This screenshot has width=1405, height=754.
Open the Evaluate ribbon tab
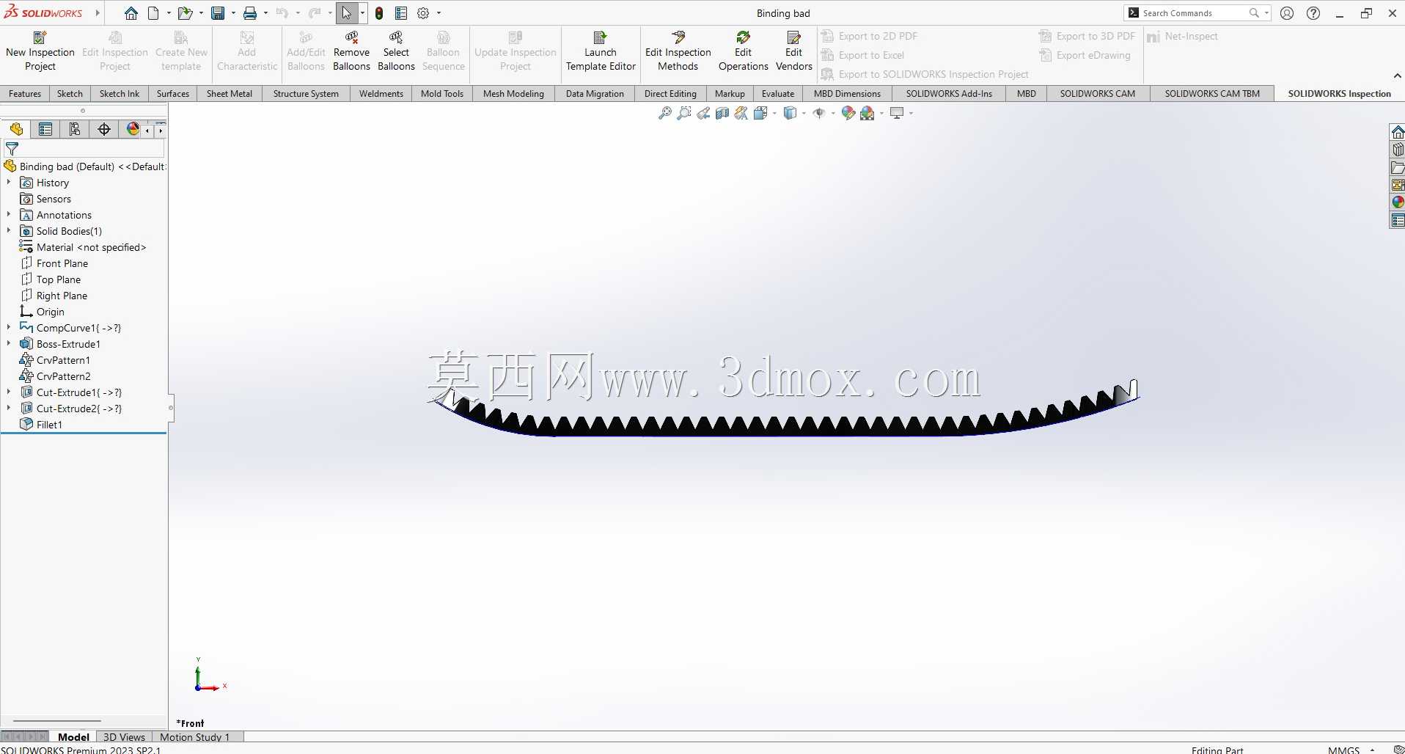778,94
